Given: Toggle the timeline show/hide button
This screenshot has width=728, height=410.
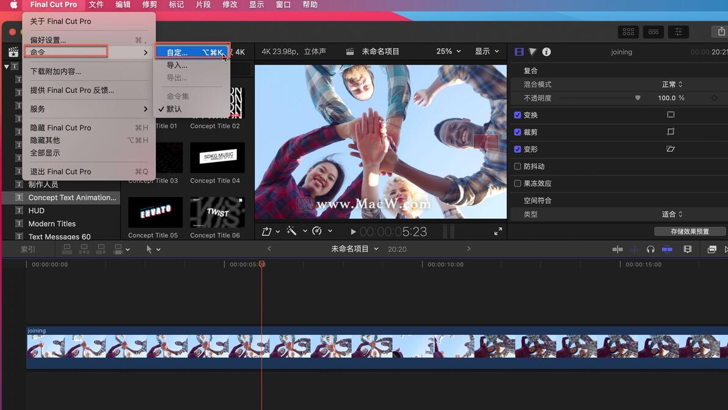Looking at the screenshot, I should (653, 32).
